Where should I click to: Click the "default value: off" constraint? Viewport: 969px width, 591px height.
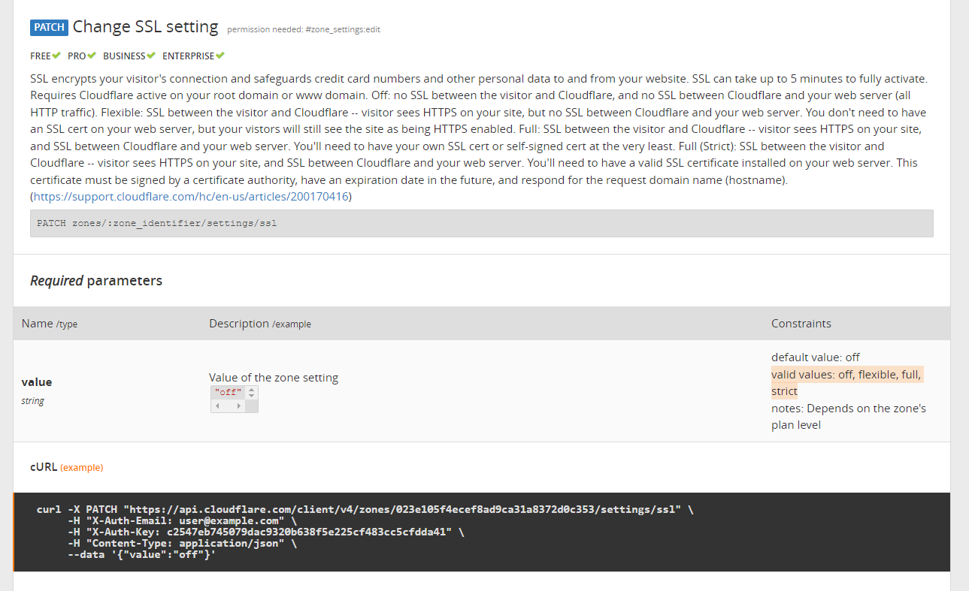(x=816, y=357)
